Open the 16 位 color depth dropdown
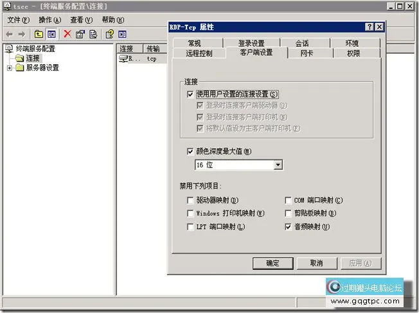 point(278,165)
